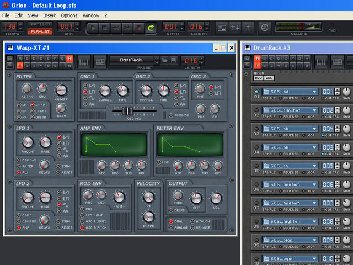Open the Options menu
The image size is (353, 265).
(x=69, y=15)
